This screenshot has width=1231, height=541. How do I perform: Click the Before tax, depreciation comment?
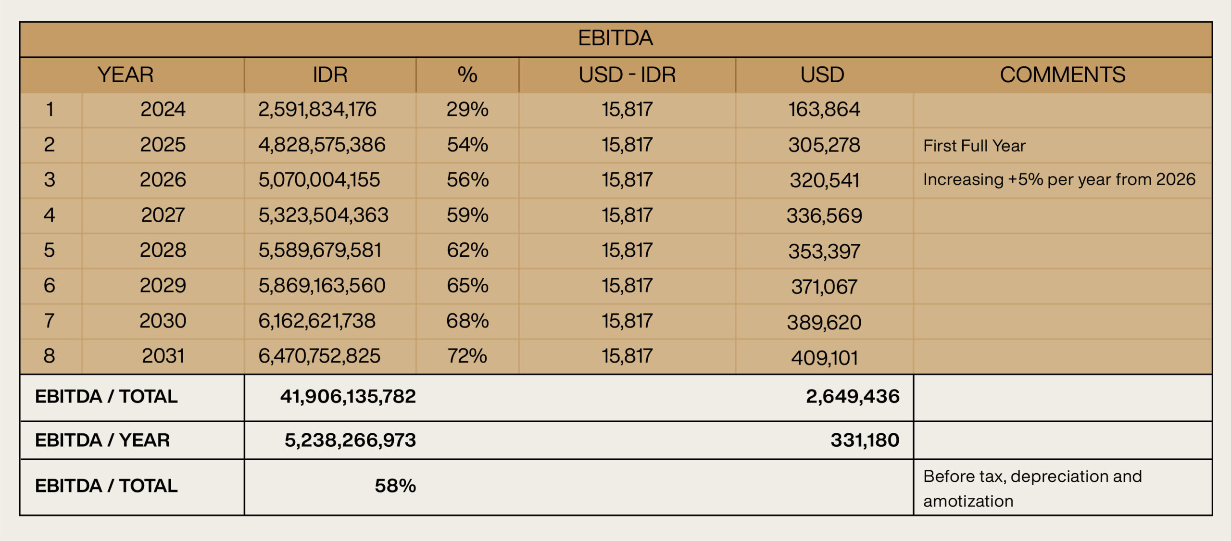(x=1032, y=489)
